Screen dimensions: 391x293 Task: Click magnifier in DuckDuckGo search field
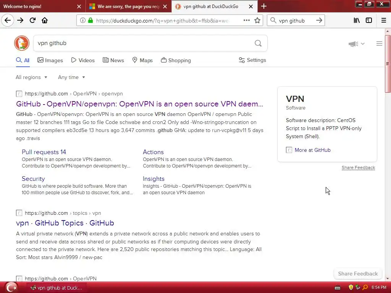click(258, 43)
